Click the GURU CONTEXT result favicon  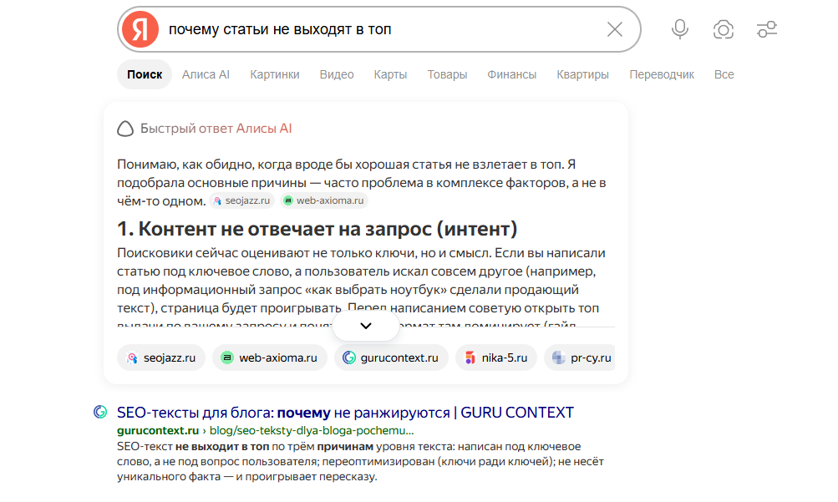(x=100, y=412)
